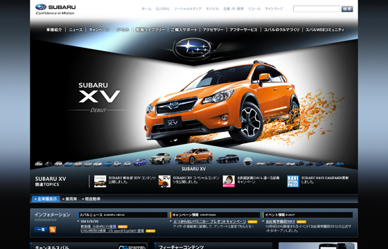This screenshot has width=388, height=249.
Task: Open the スバルのクルマづくり menu item
Action: (281, 30)
